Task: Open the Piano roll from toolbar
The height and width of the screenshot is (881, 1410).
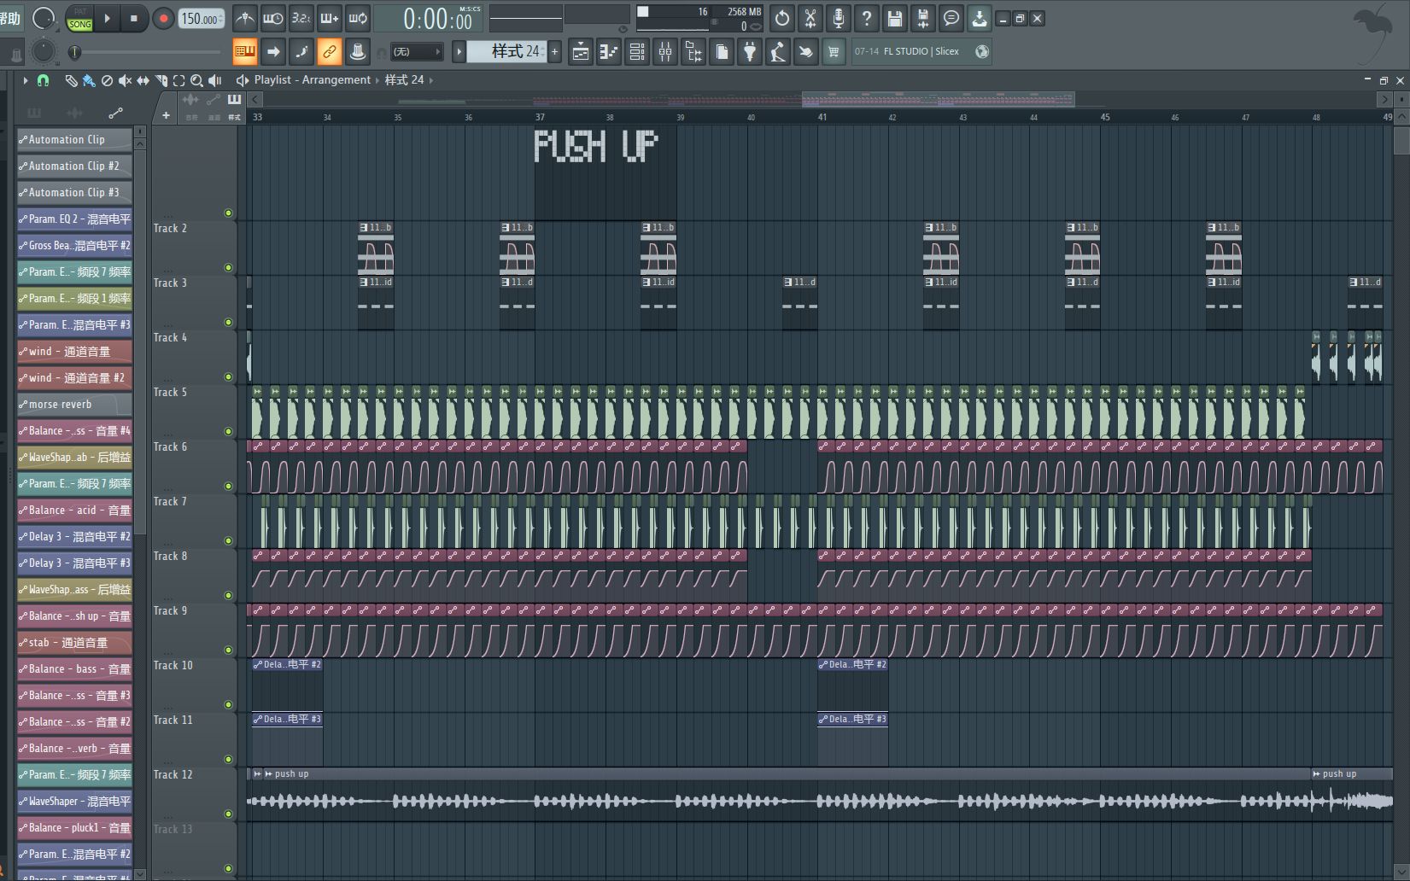Action: [609, 52]
